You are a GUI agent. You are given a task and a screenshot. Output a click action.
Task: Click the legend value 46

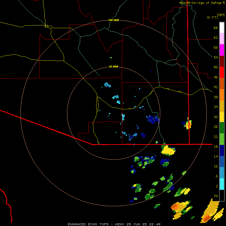[x=216, y=77]
